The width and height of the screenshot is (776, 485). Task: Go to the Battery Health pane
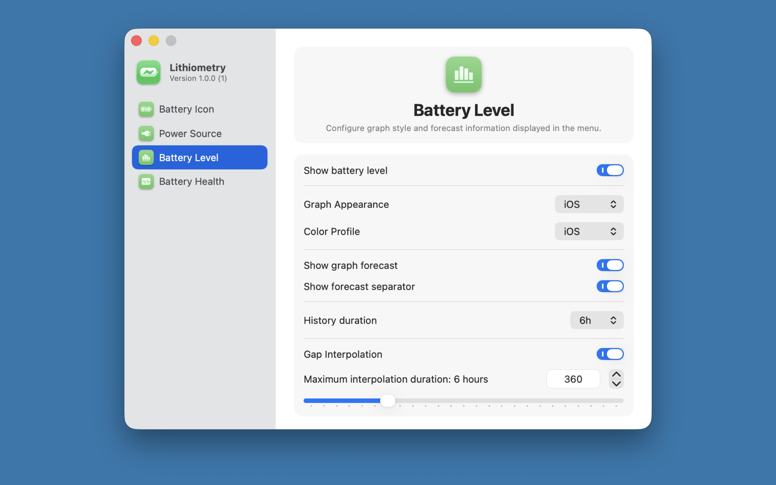click(199, 182)
